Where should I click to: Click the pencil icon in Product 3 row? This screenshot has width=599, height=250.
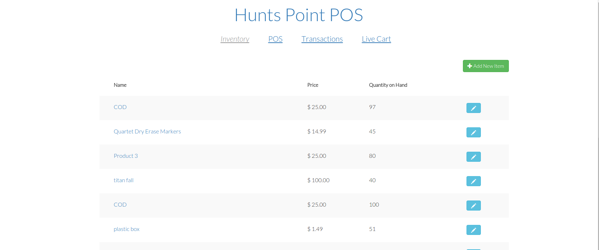473,157
